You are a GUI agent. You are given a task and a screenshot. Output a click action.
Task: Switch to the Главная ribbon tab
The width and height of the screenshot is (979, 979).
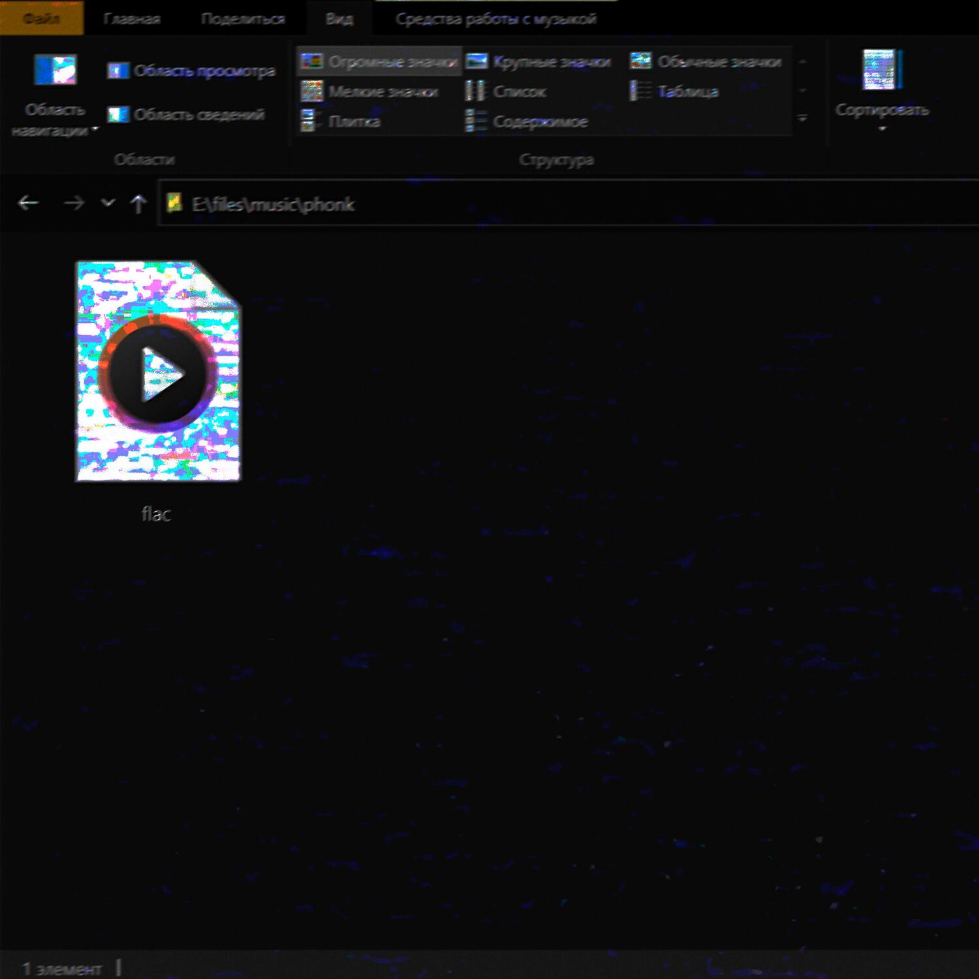132,19
